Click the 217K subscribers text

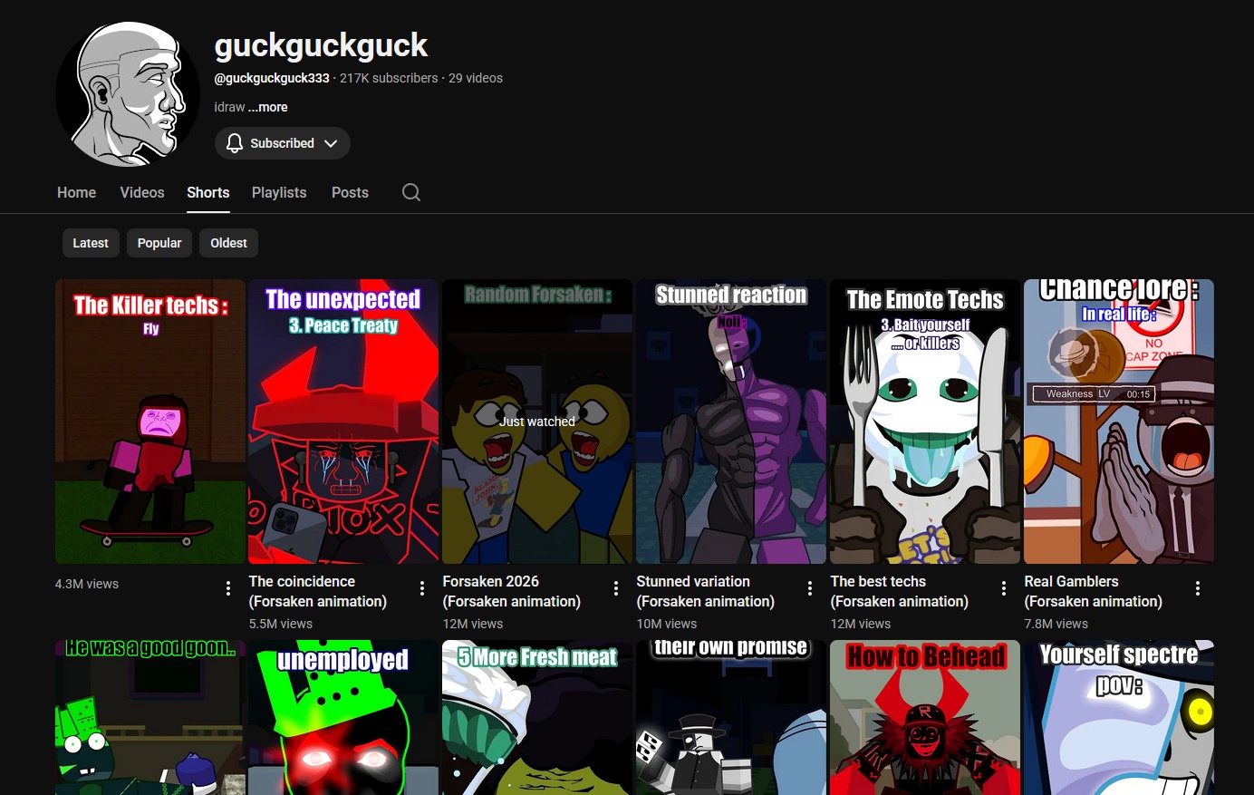389,78
